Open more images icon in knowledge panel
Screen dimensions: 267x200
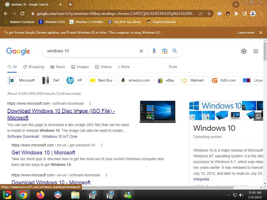coord(258,117)
